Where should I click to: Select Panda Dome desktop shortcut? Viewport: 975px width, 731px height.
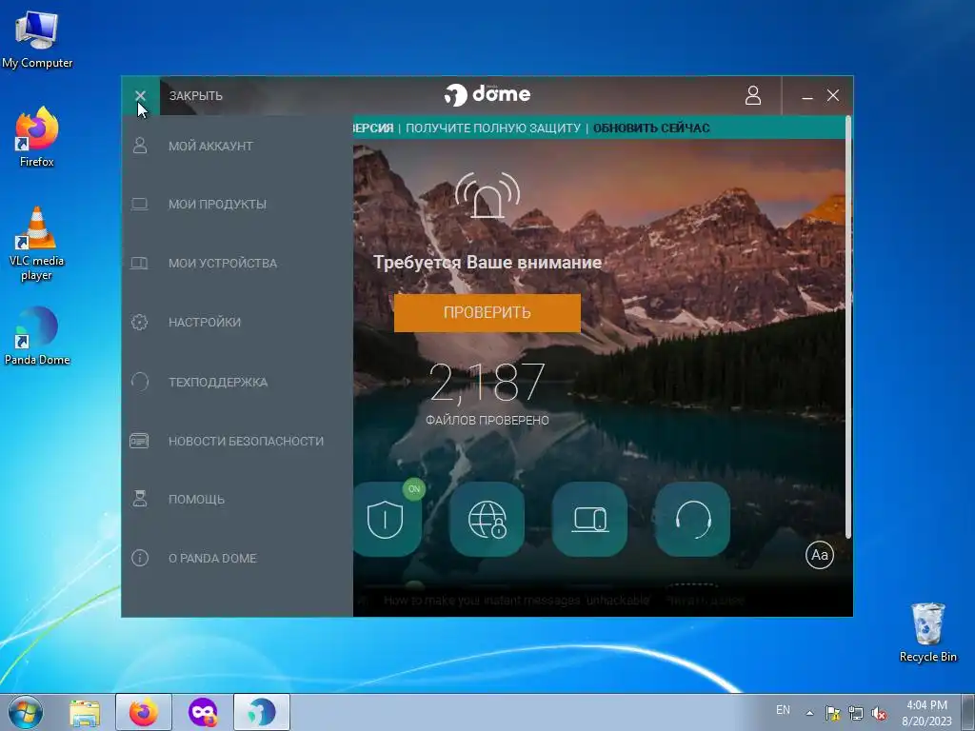coord(37,336)
